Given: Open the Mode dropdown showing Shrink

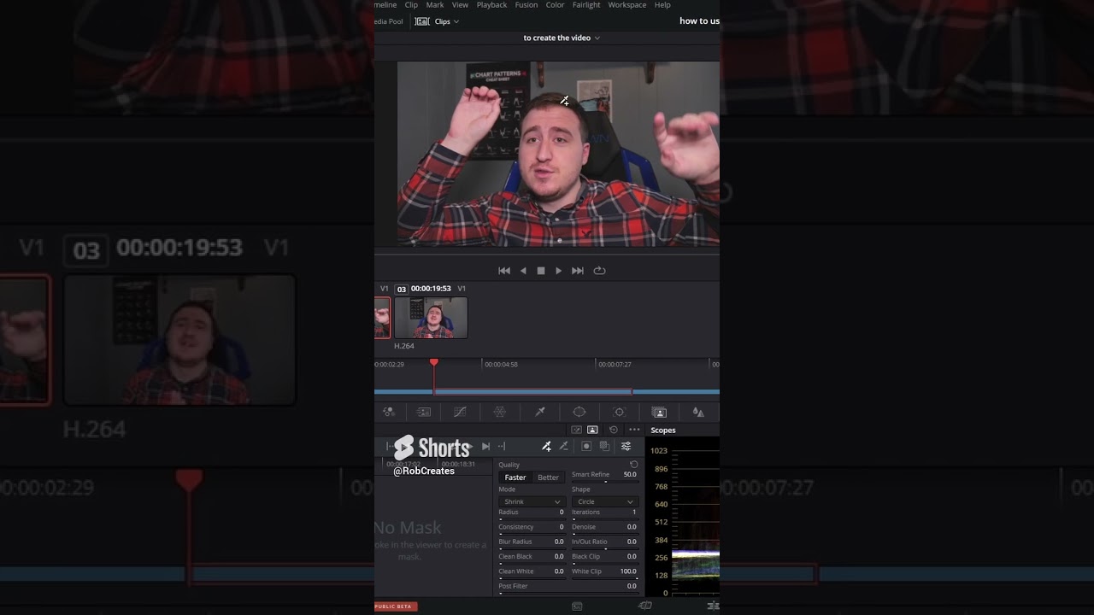Looking at the screenshot, I should (x=532, y=501).
